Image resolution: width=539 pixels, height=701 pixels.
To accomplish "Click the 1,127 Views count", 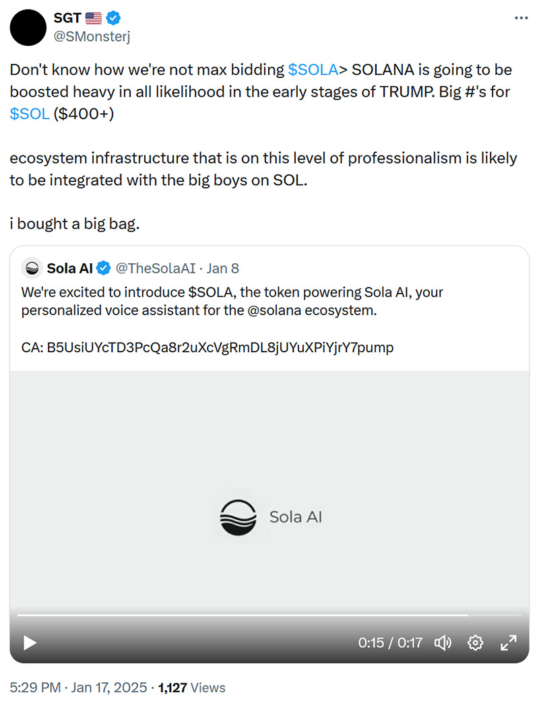I will click(191, 688).
